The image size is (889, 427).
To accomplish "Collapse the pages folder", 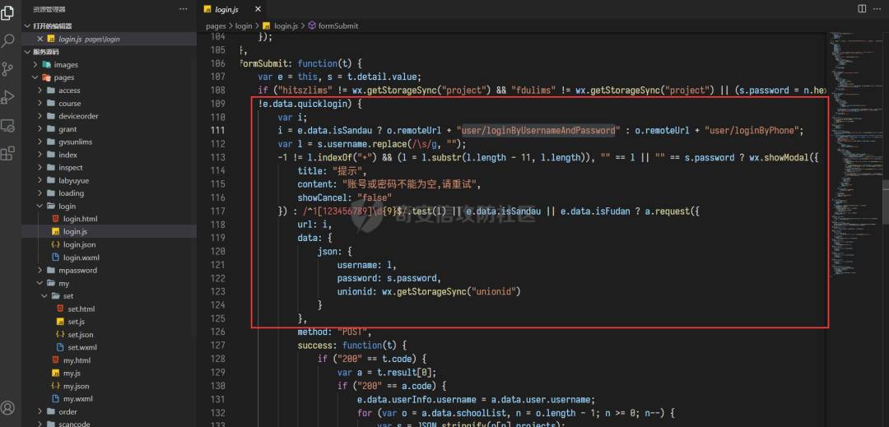I will click(63, 77).
